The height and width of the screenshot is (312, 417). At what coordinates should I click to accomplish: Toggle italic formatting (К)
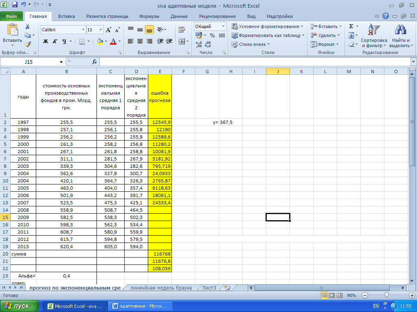(x=55, y=41)
